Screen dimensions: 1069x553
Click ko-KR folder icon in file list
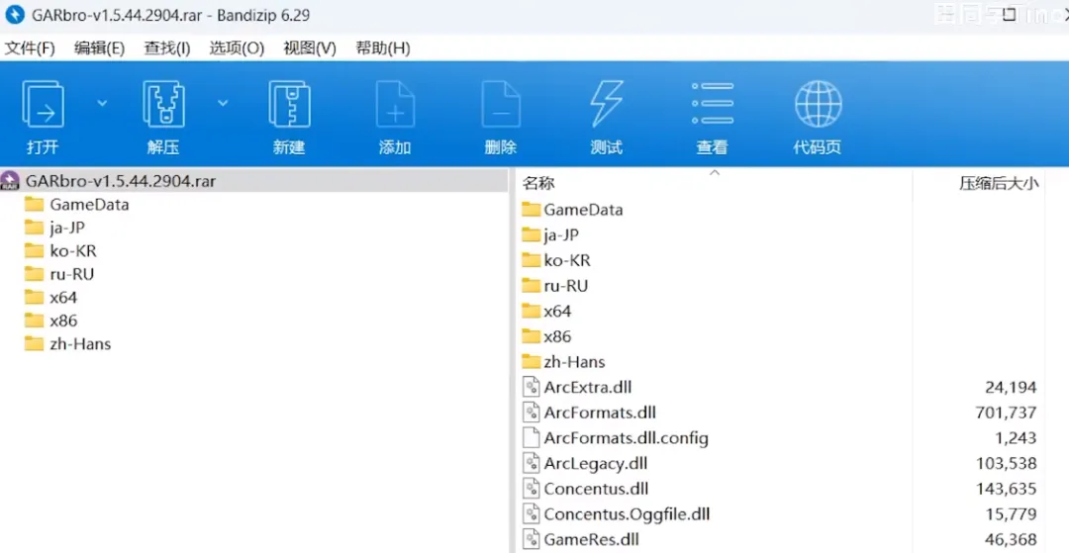click(532, 260)
